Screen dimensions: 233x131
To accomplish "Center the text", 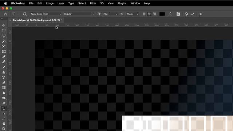I will (149, 14).
